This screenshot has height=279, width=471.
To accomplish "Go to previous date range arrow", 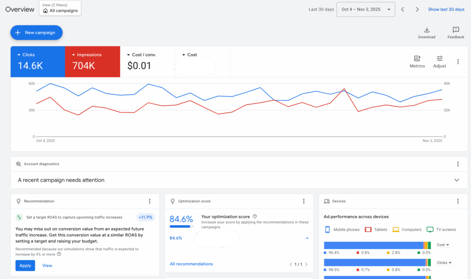I will click(x=402, y=9).
